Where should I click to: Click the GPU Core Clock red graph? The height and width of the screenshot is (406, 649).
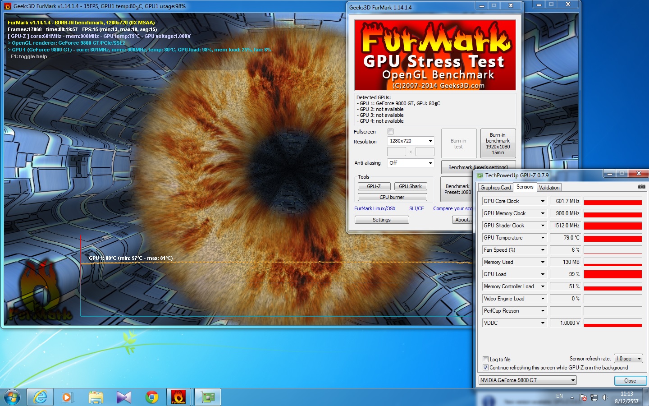pos(612,201)
